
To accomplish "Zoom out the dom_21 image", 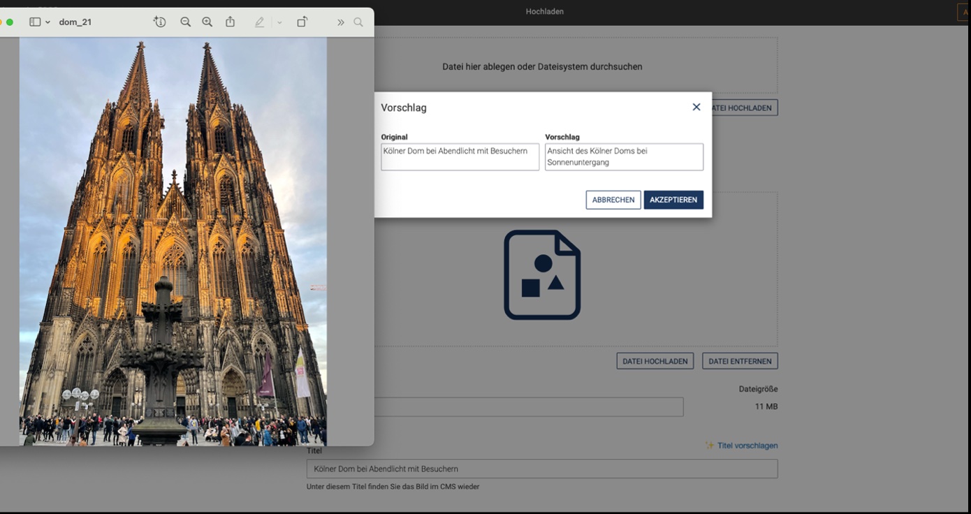I will (185, 22).
